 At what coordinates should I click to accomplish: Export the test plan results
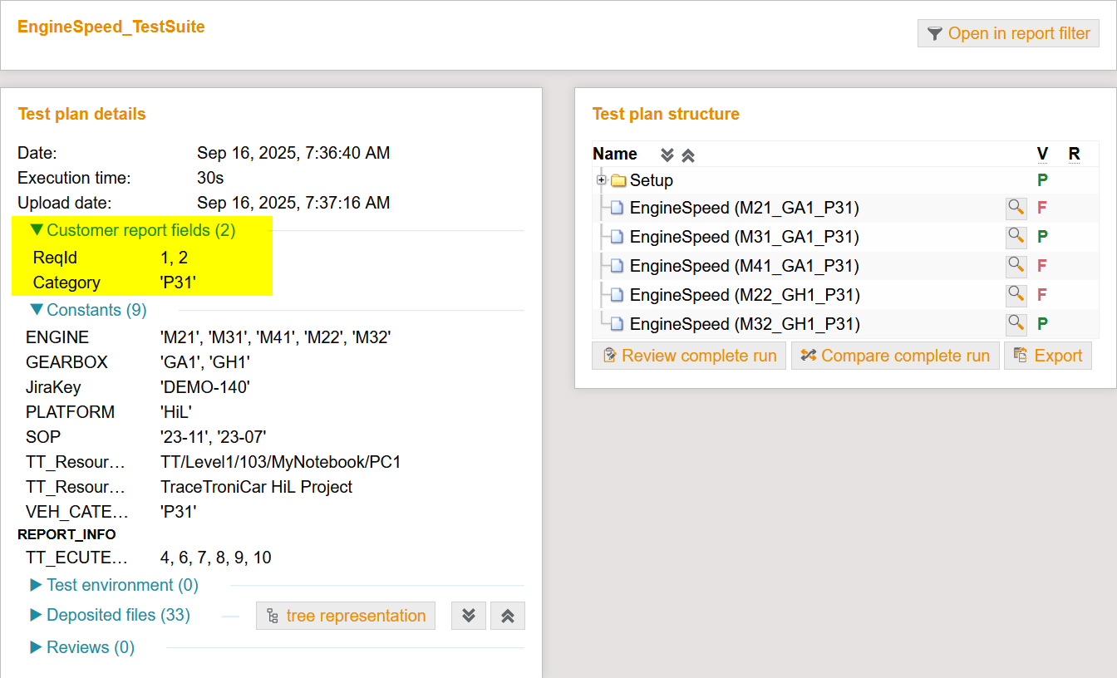point(1047,356)
